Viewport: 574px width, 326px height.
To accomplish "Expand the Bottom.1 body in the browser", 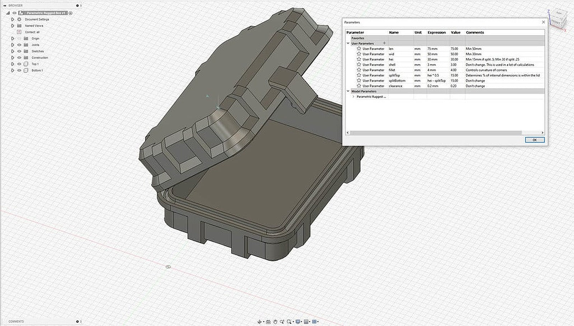I will click(13, 70).
